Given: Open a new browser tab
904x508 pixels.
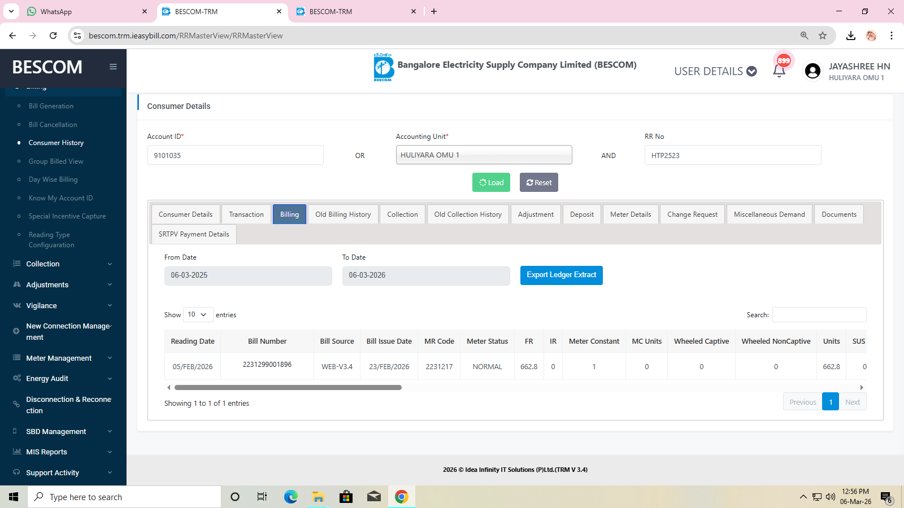Looking at the screenshot, I should [x=434, y=11].
